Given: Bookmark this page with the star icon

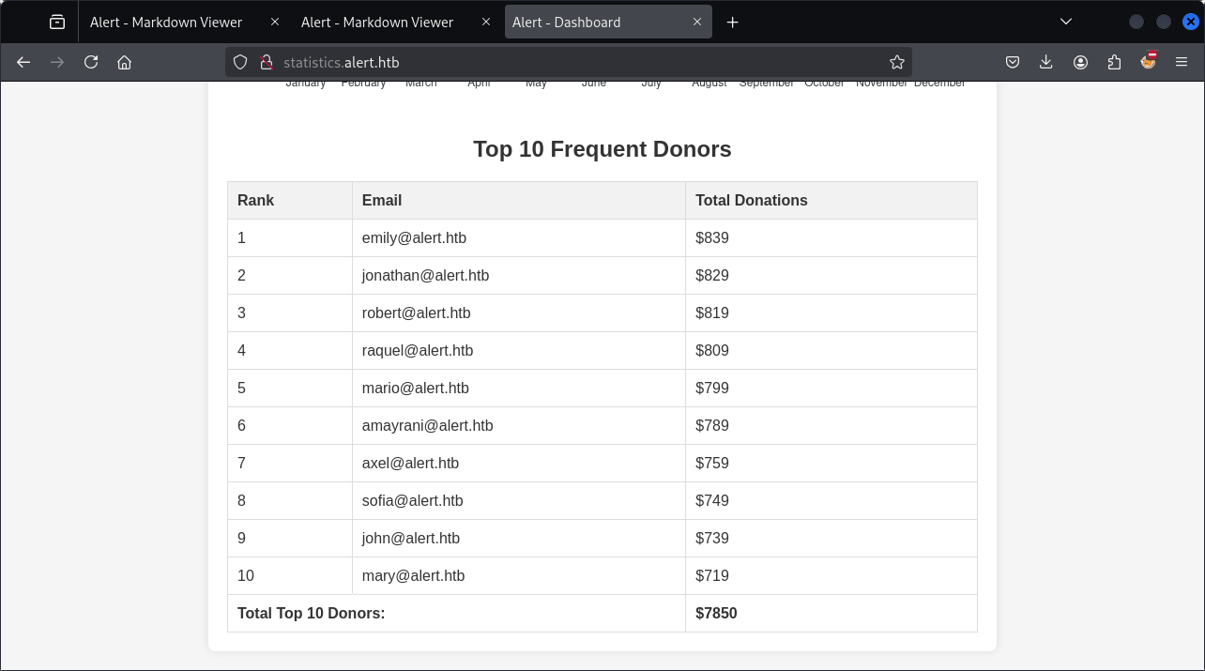Looking at the screenshot, I should tap(897, 62).
